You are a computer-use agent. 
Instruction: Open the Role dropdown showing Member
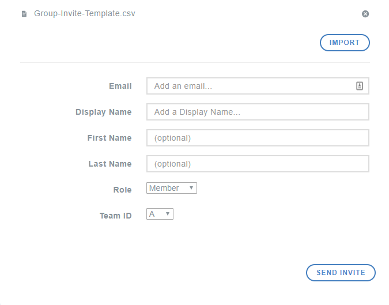(x=171, y=188)
